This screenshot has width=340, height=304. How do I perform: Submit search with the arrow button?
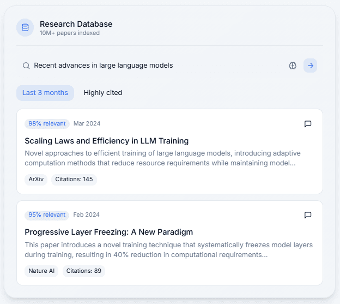(310, 65)
